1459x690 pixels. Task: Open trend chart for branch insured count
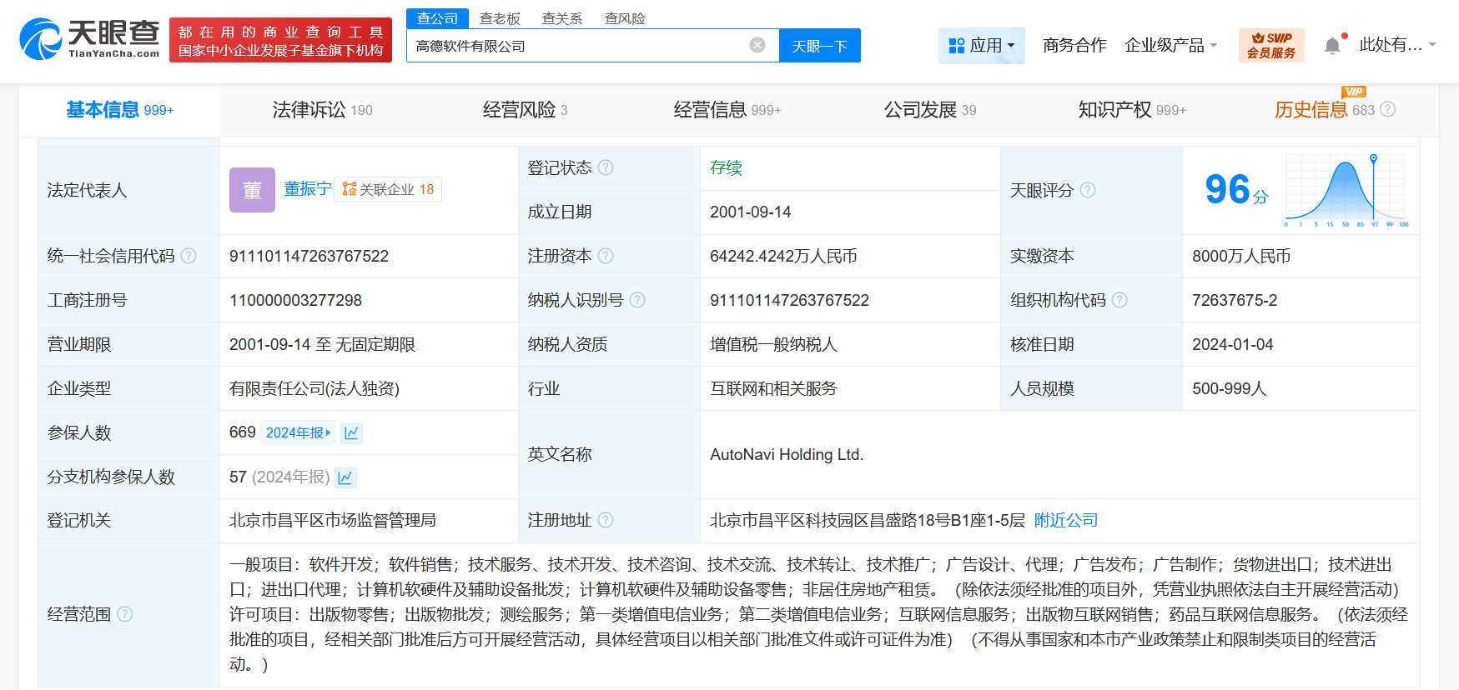click(x=345, y=477)
